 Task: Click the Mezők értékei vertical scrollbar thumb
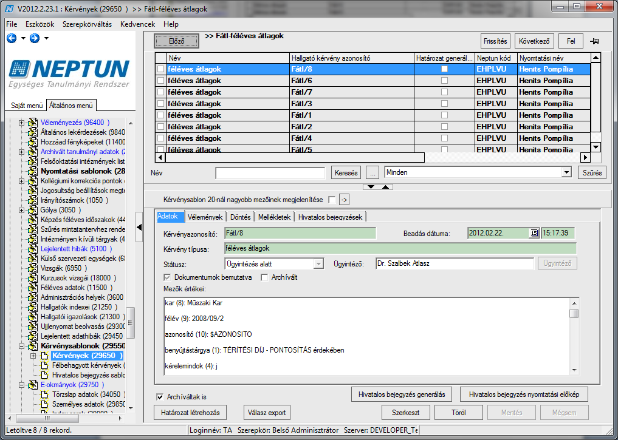pos(574,313)
